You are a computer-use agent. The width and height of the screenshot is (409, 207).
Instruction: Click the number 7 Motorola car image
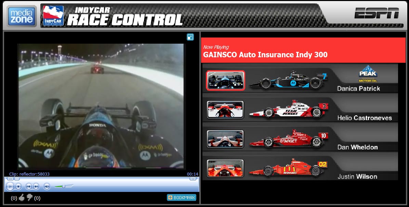click(x=288, y=79)
